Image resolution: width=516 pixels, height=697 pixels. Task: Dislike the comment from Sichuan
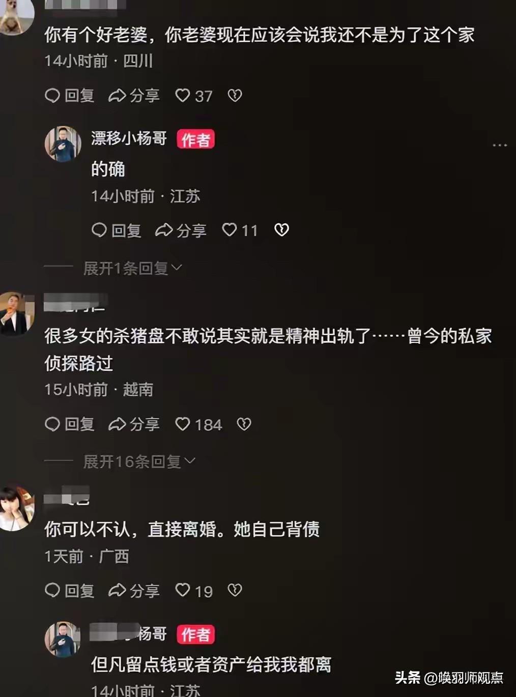235,96
